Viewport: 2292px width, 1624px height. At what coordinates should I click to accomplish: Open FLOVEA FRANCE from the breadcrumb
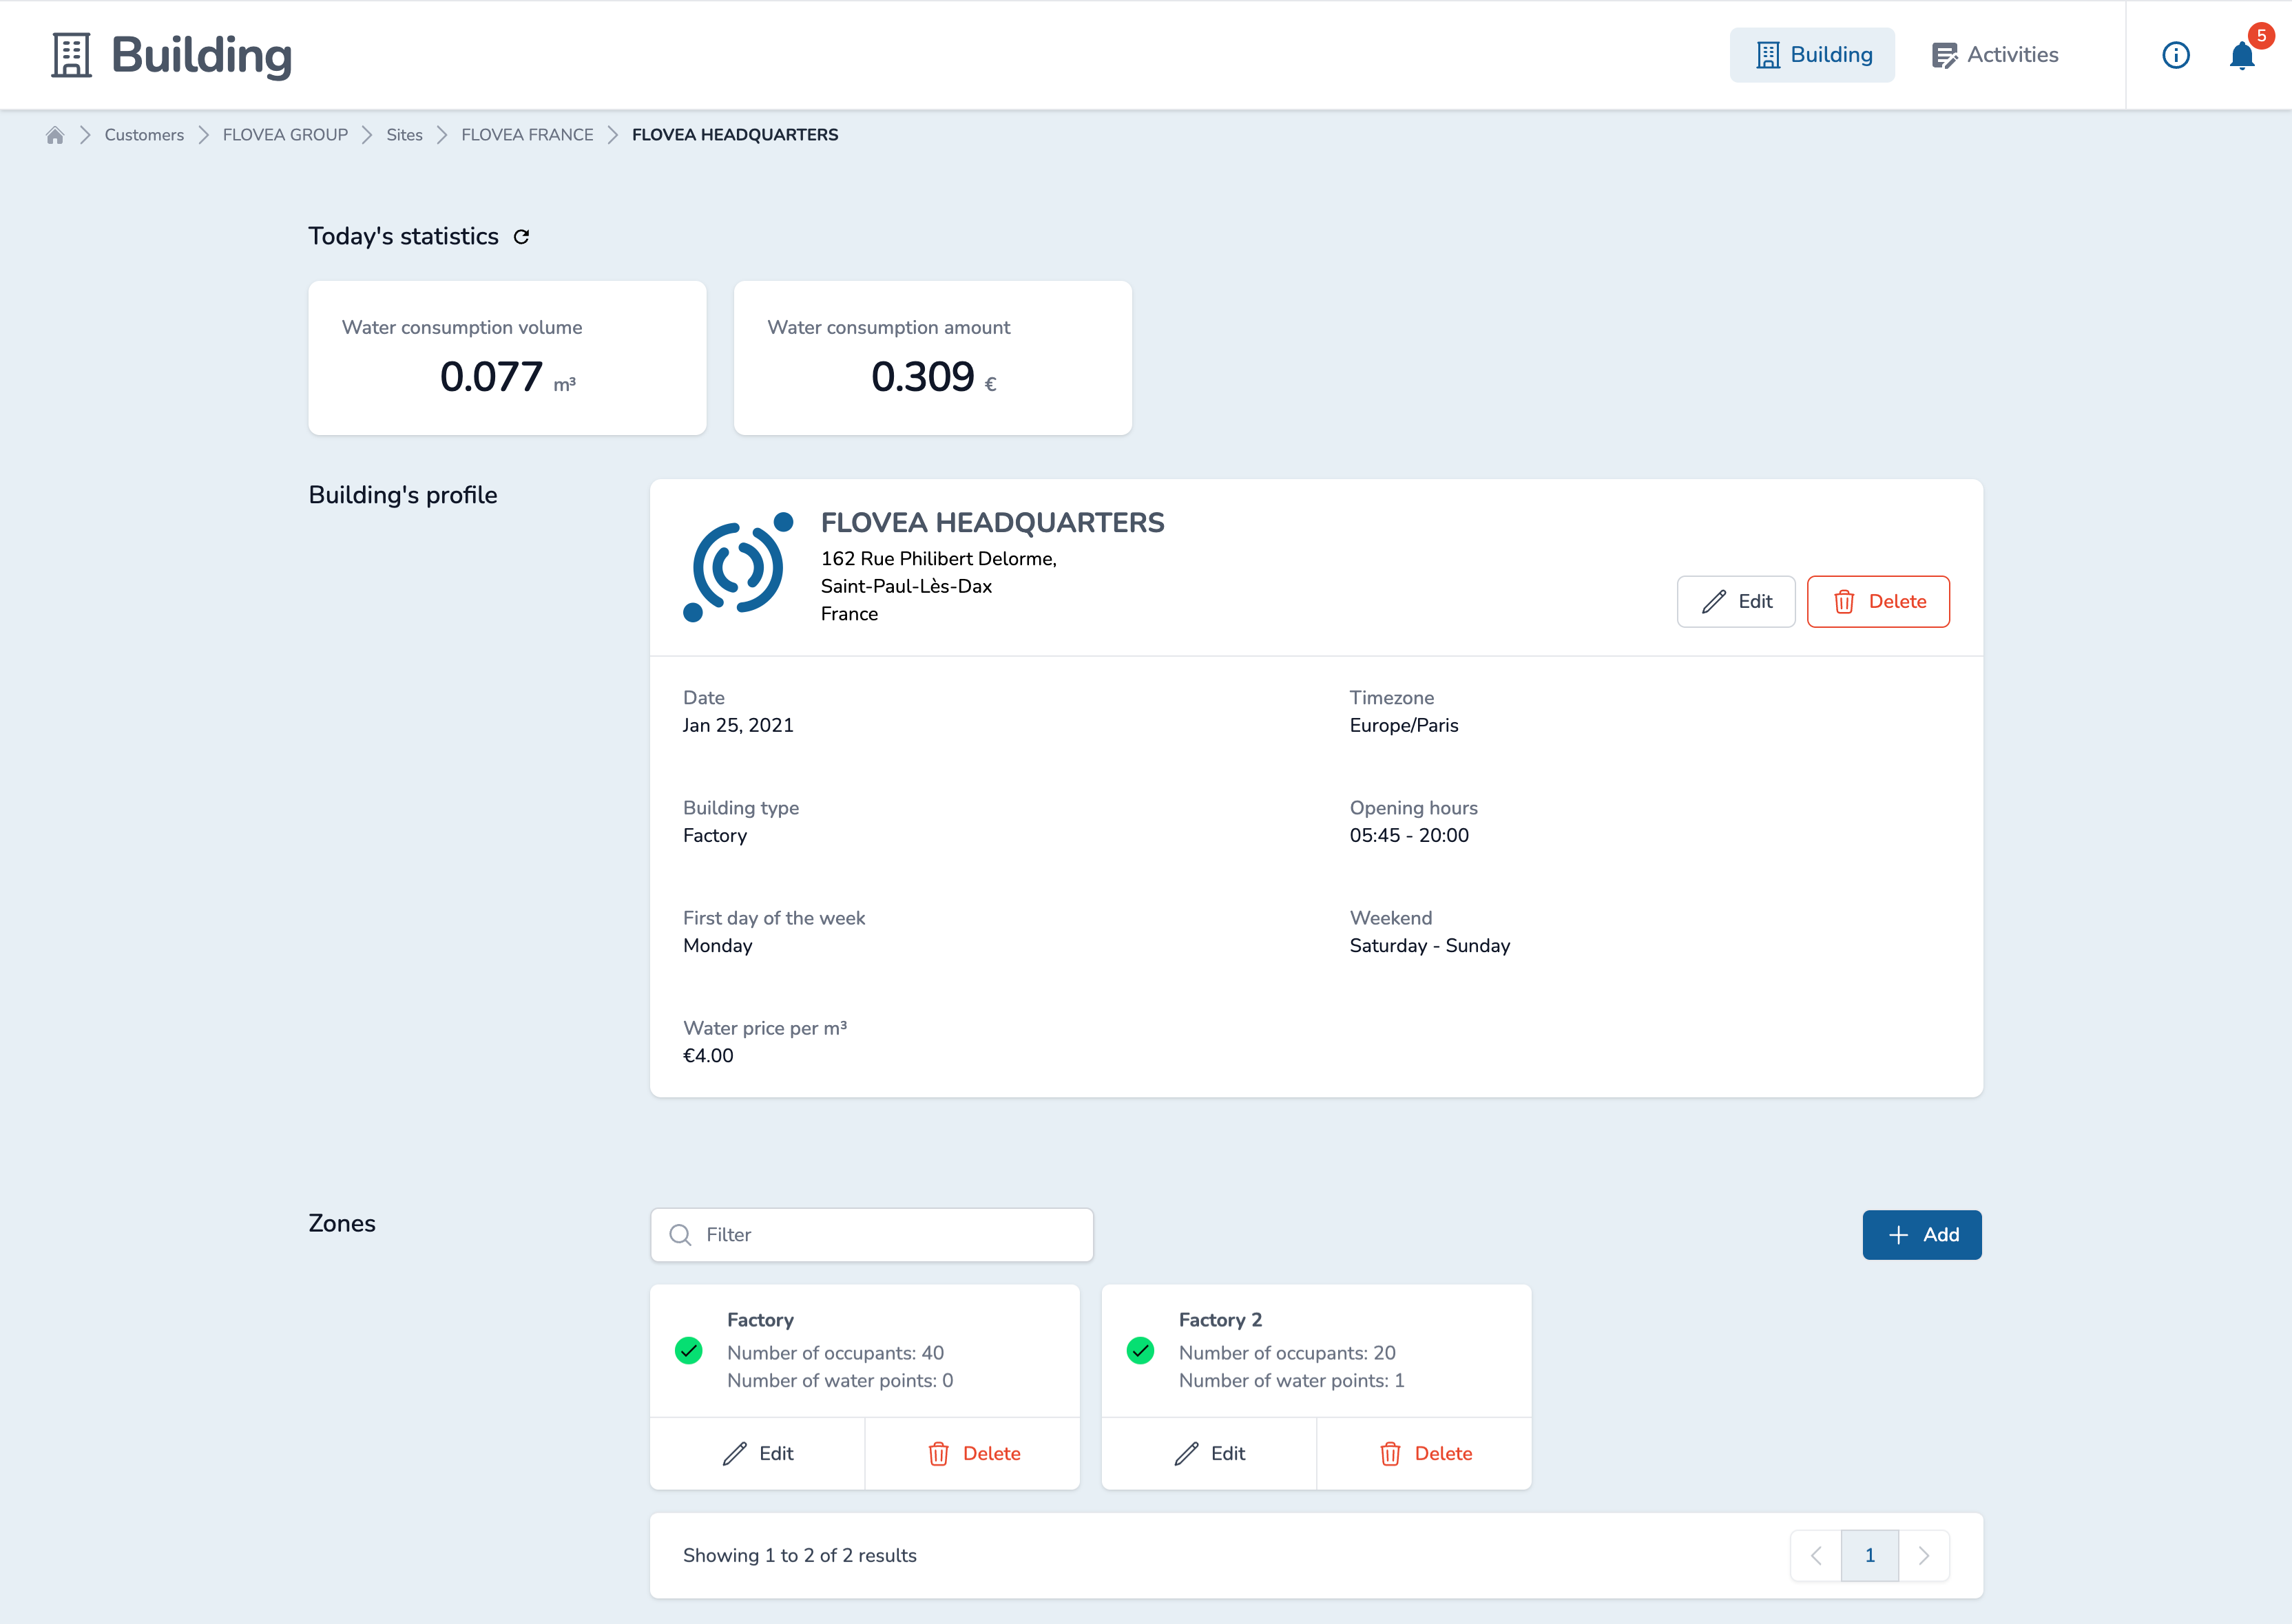click(528, 134)
